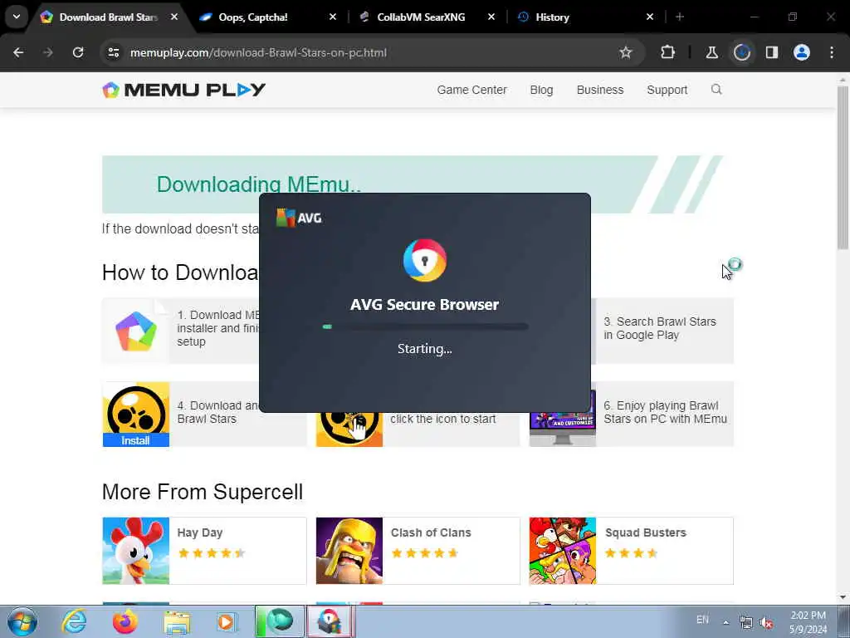The width and height of the screenshot is (850, 638).
Task: Close the History tab
Action: (x=650, y=17)
